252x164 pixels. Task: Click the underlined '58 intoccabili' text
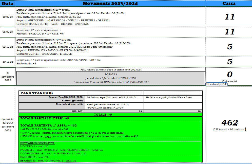tap(115, 133)
